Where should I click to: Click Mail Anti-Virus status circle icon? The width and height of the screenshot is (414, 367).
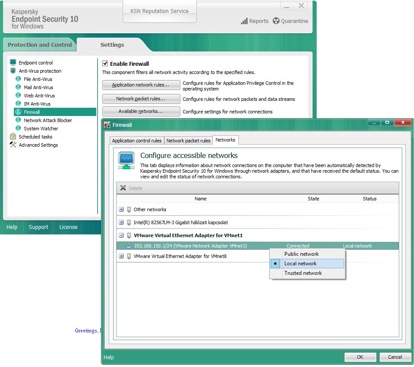(18, 87)
